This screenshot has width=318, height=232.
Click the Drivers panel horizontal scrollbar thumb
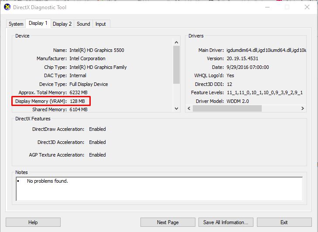[x=227, y=108]
